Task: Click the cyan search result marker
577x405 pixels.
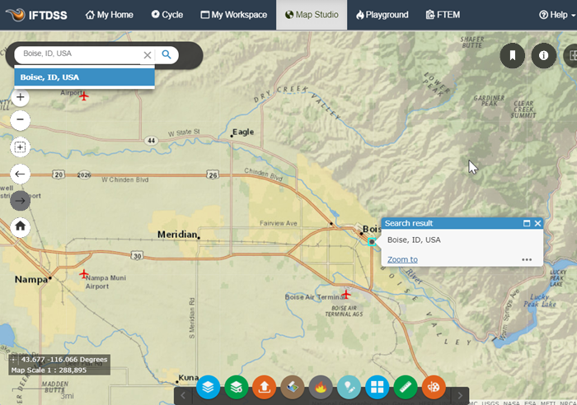Action: [x=372, y=242]
